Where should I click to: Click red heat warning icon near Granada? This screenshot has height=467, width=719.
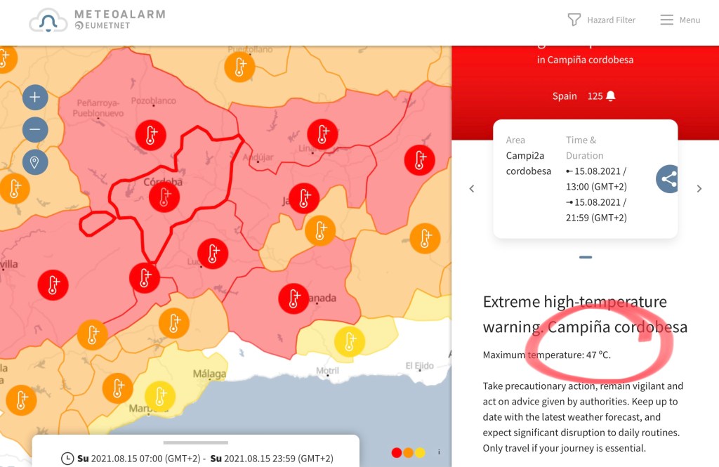point(293,298)
